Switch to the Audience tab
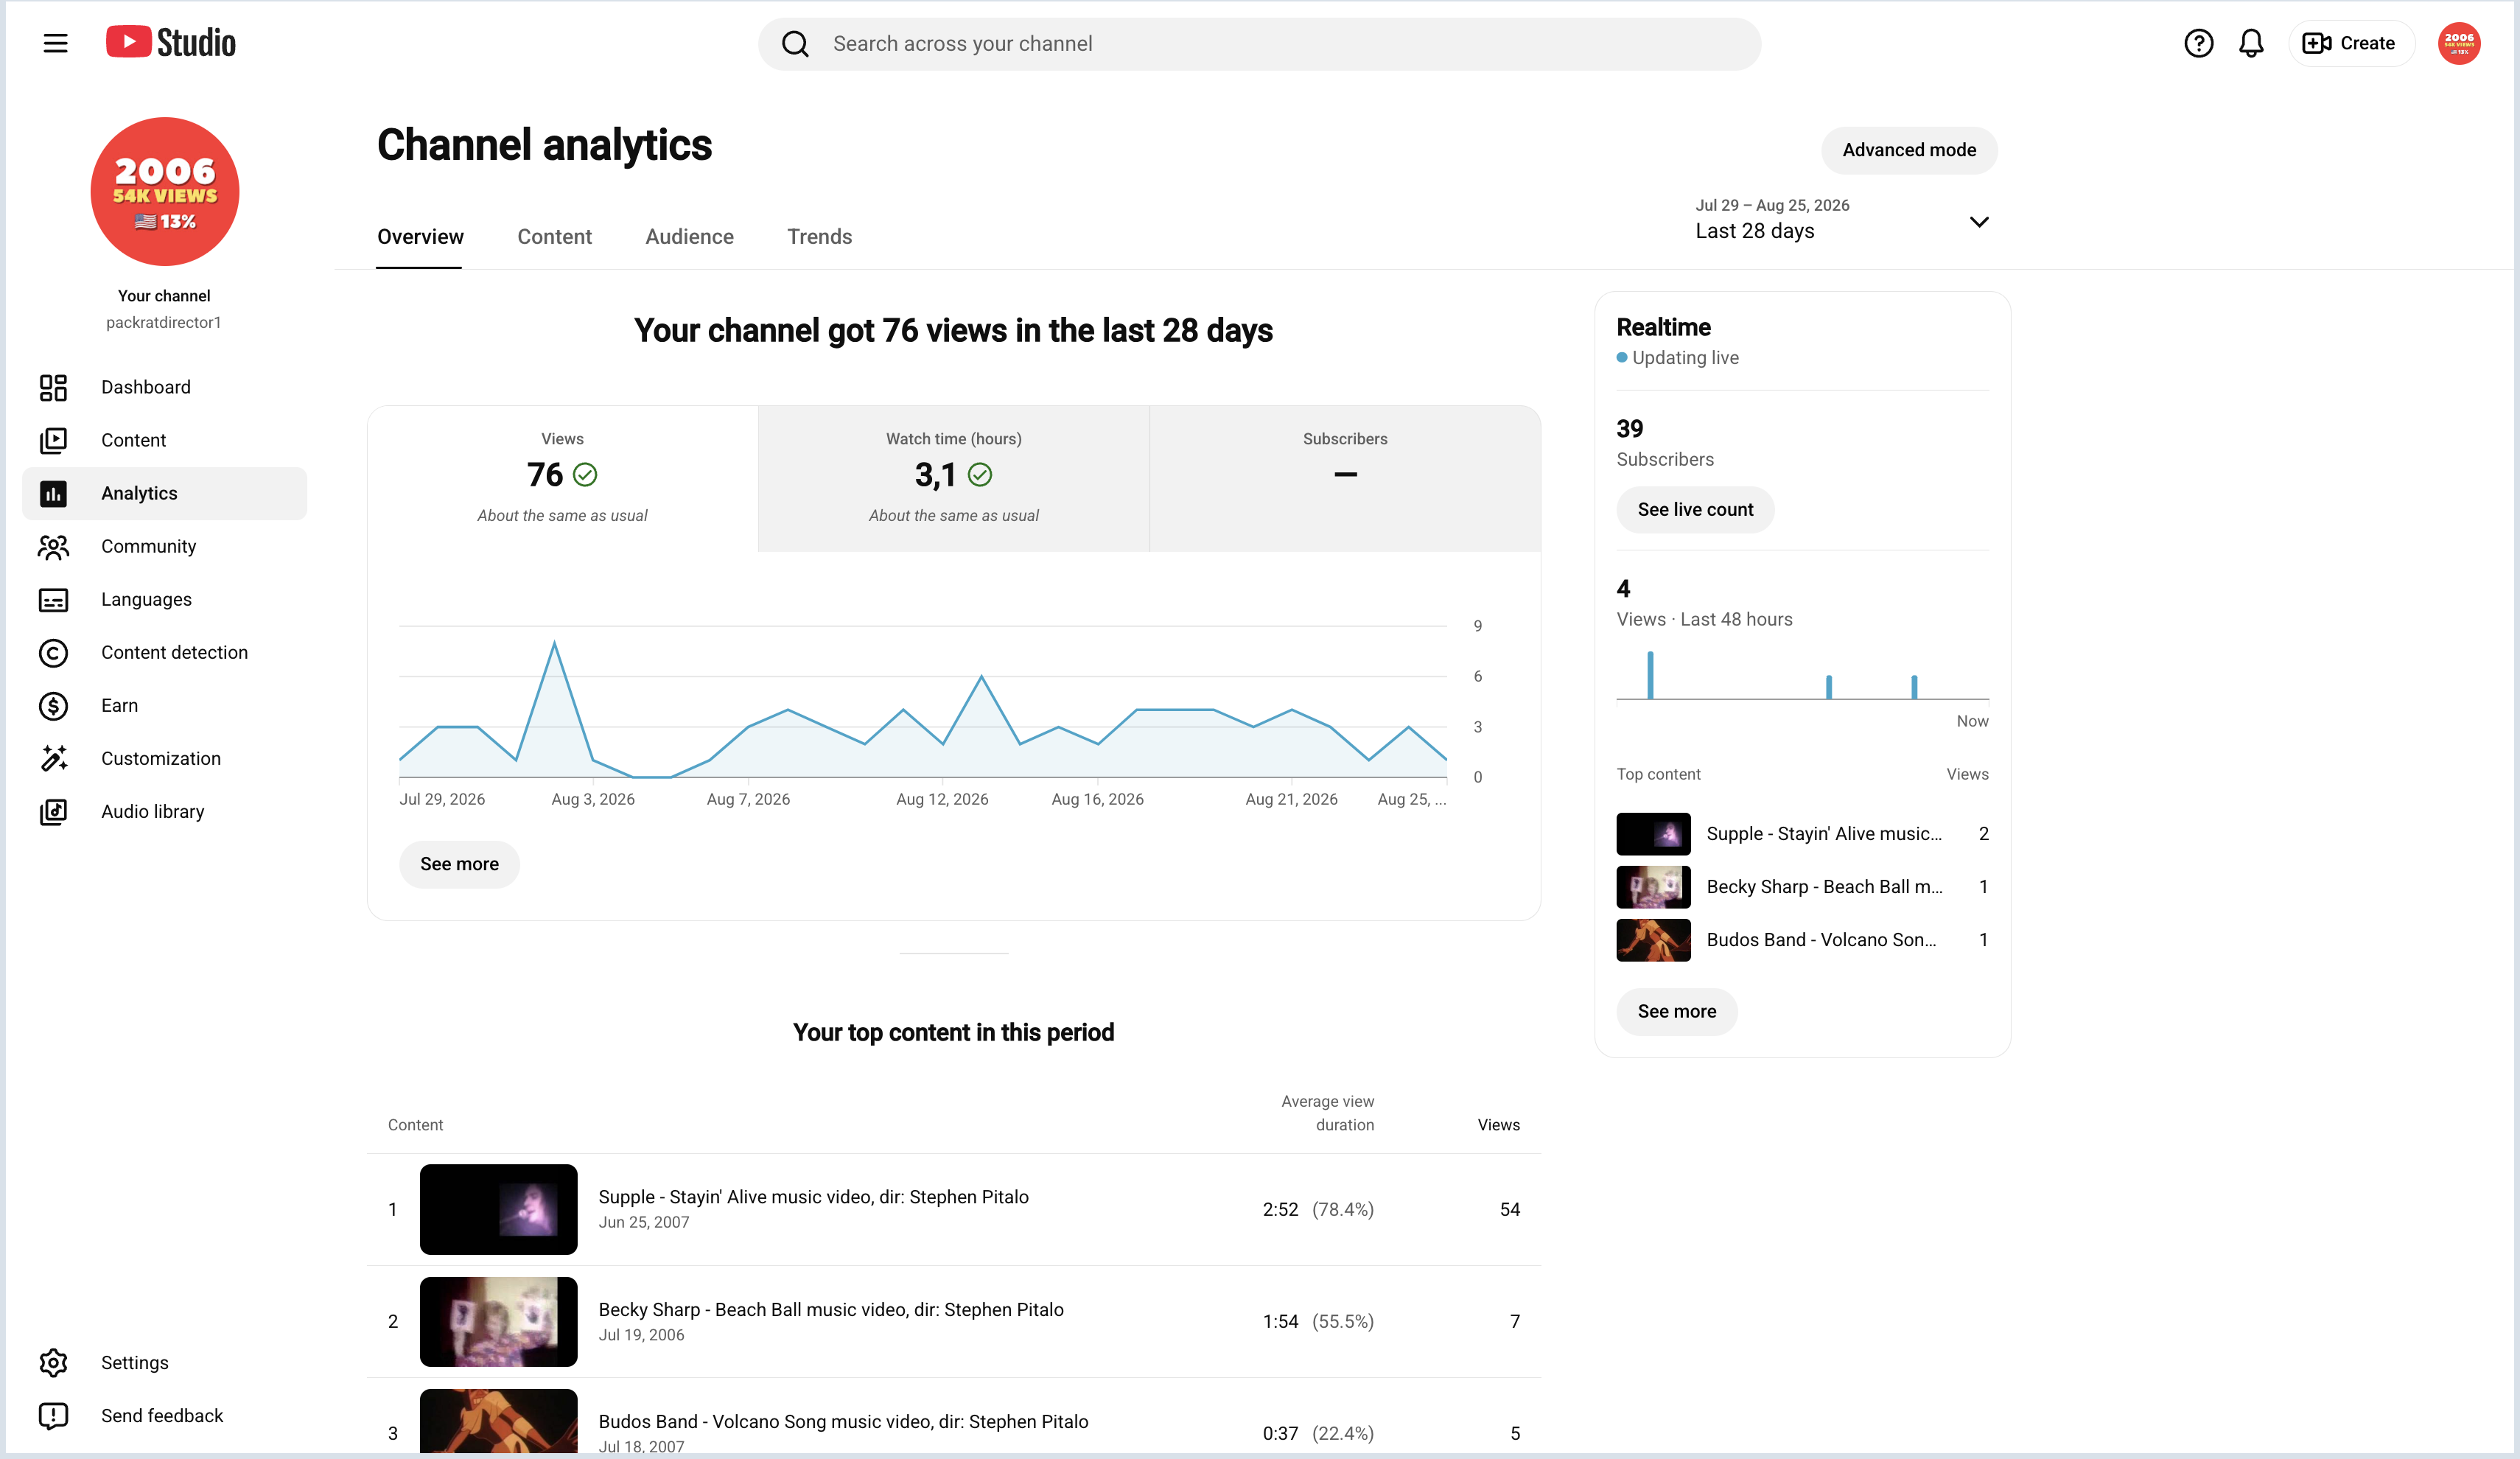The height and width of the screenshot is (1459, 2520). [689, 237]
